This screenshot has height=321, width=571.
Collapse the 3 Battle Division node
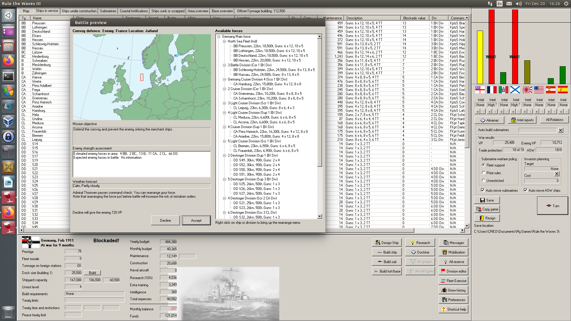pos(225,65)
